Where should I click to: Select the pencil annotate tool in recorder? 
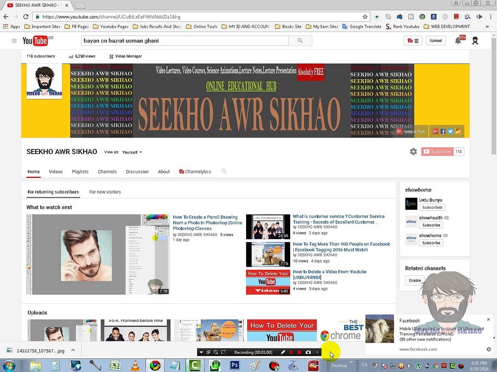coord(283,352)
